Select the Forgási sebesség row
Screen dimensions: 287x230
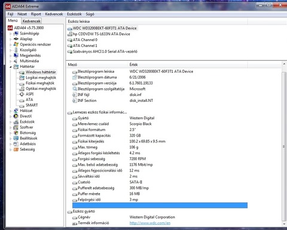click(160, 159)
